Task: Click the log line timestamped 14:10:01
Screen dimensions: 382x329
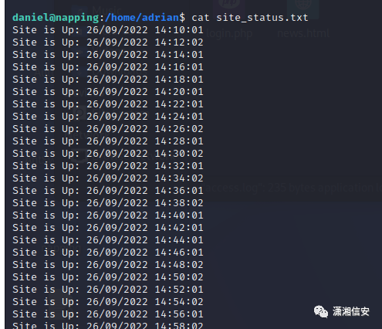Action: 108,30
